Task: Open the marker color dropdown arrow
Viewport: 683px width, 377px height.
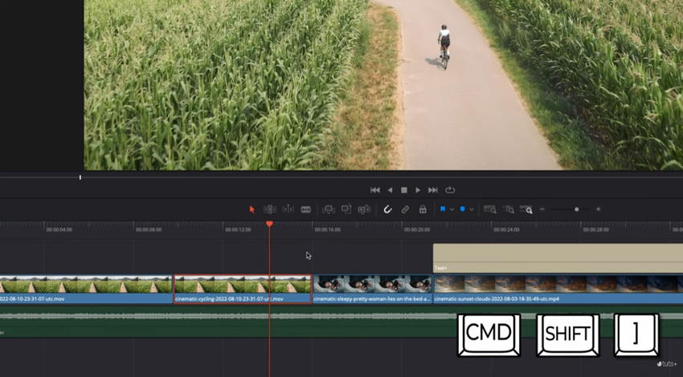Action: click(x=472, y=209)
